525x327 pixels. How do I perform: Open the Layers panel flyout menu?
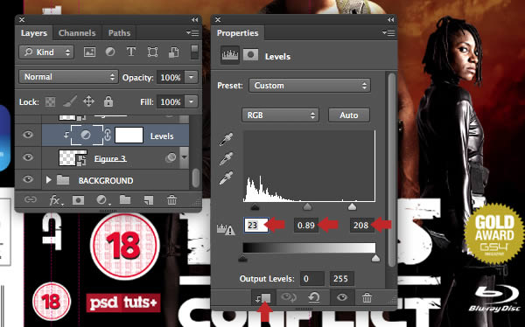pos(192,33)
